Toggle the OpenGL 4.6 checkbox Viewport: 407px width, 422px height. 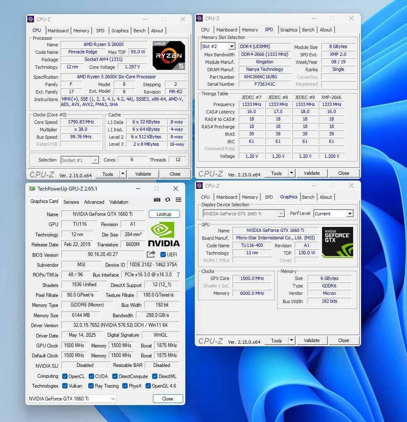coord(148,386)
